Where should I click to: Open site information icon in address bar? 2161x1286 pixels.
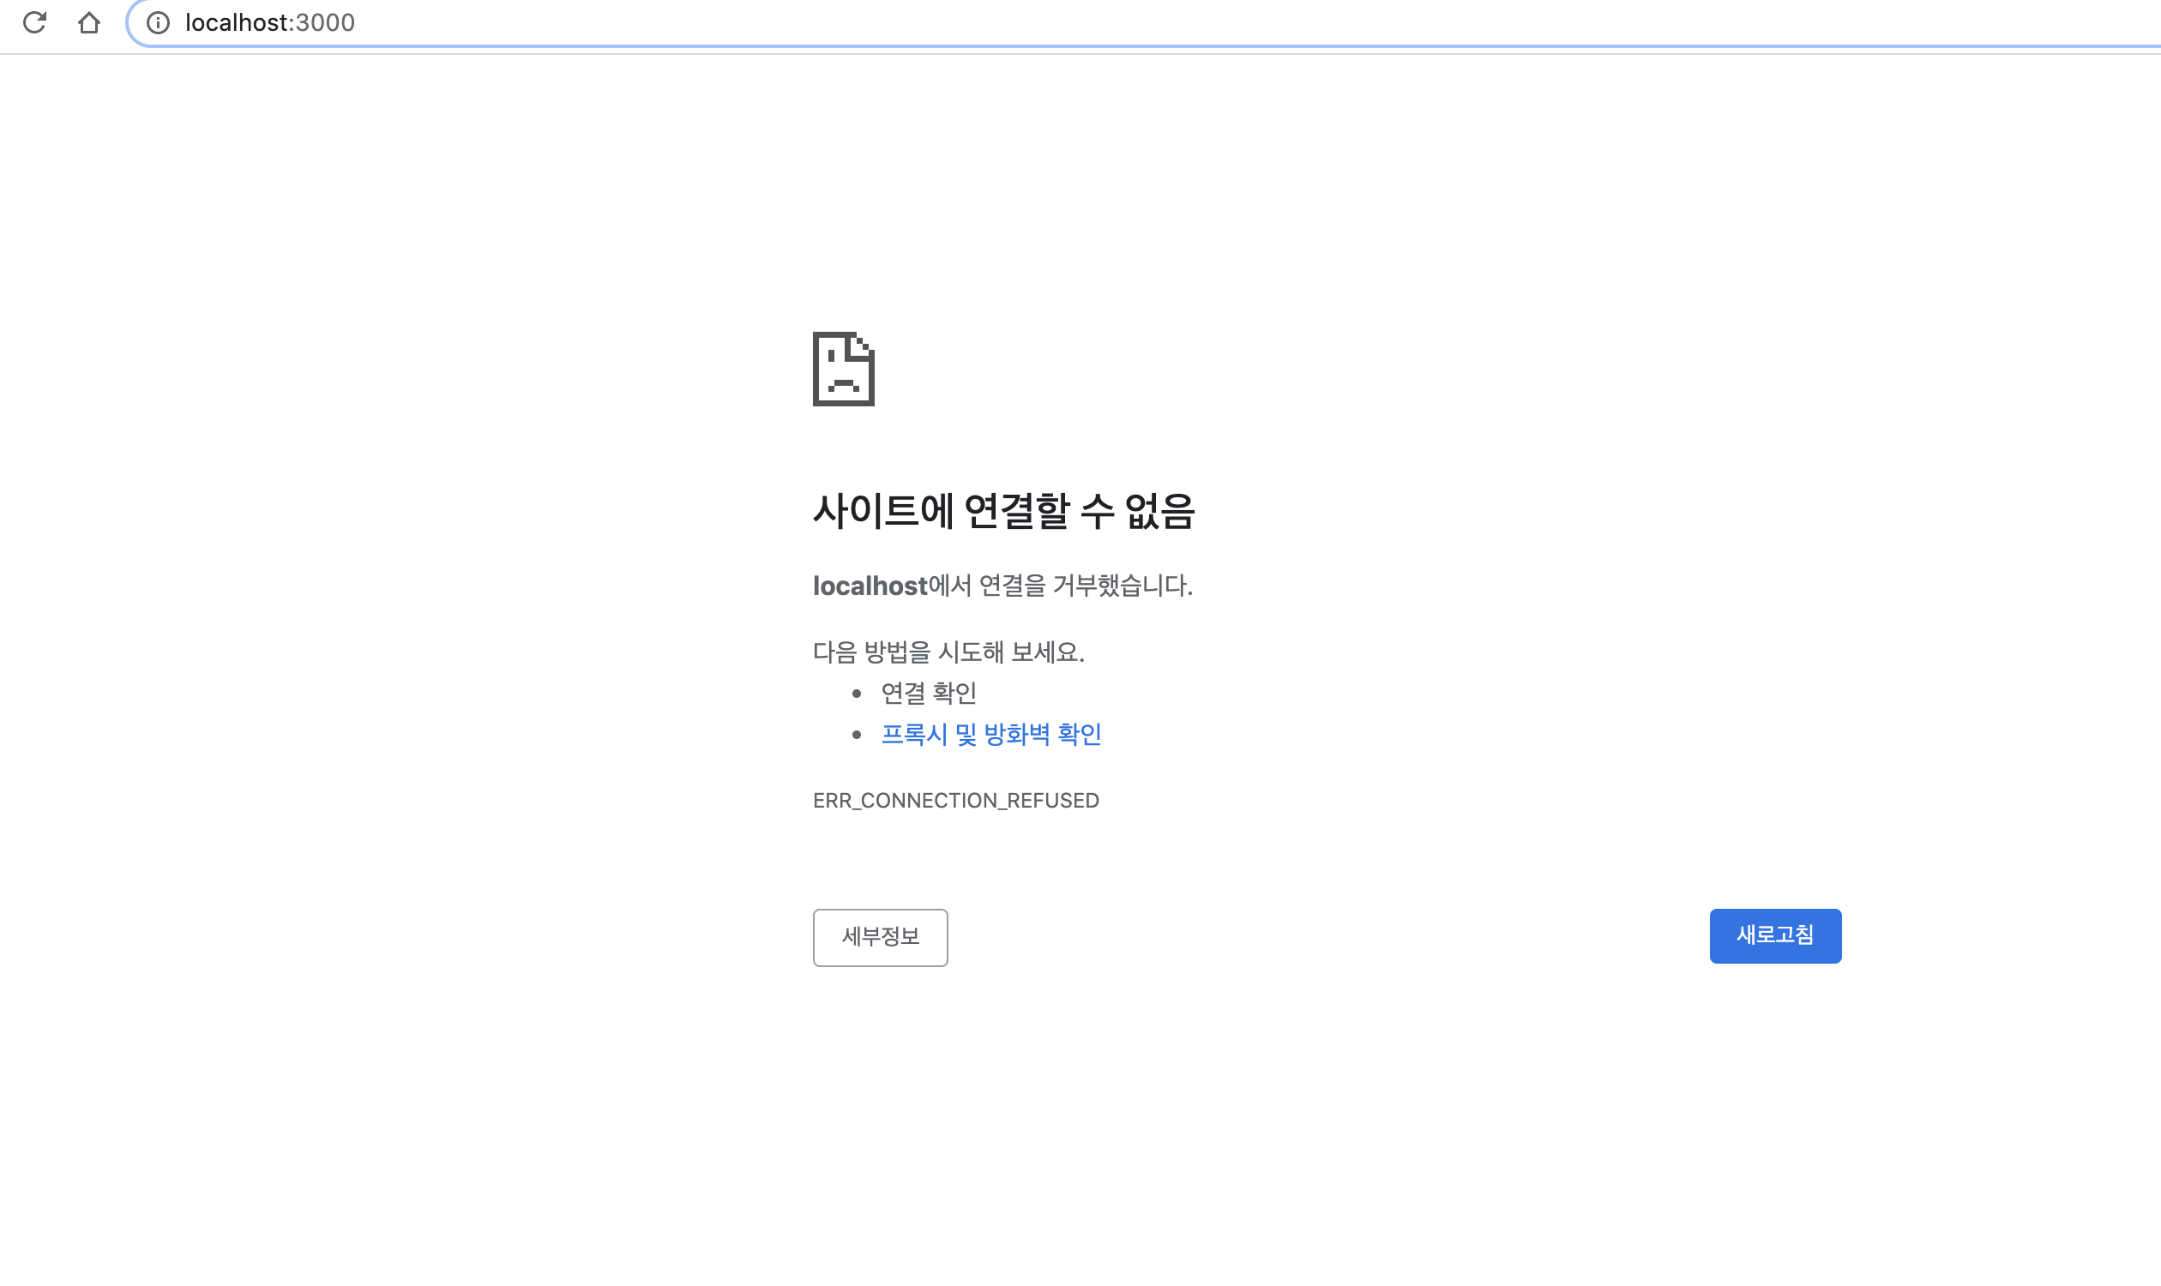(x=158, y=22)
